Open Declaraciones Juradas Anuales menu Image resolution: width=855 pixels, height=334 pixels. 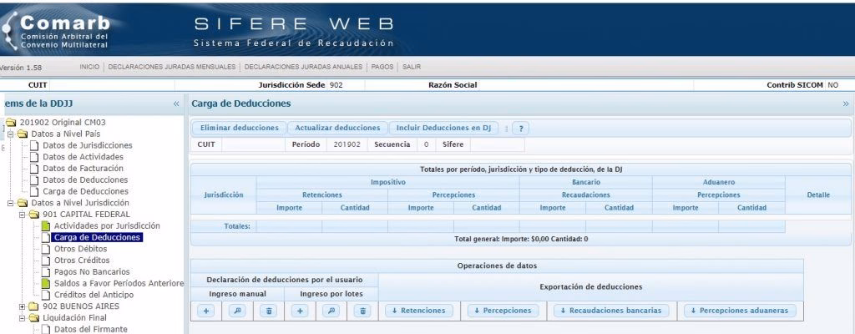303,67
